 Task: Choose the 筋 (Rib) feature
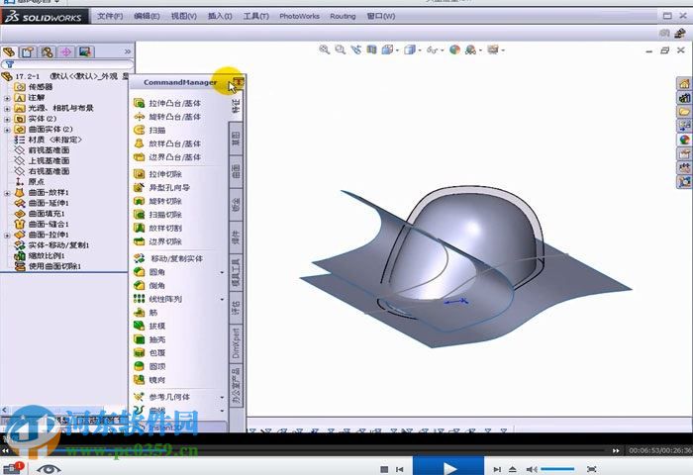(x=146, y=313)
